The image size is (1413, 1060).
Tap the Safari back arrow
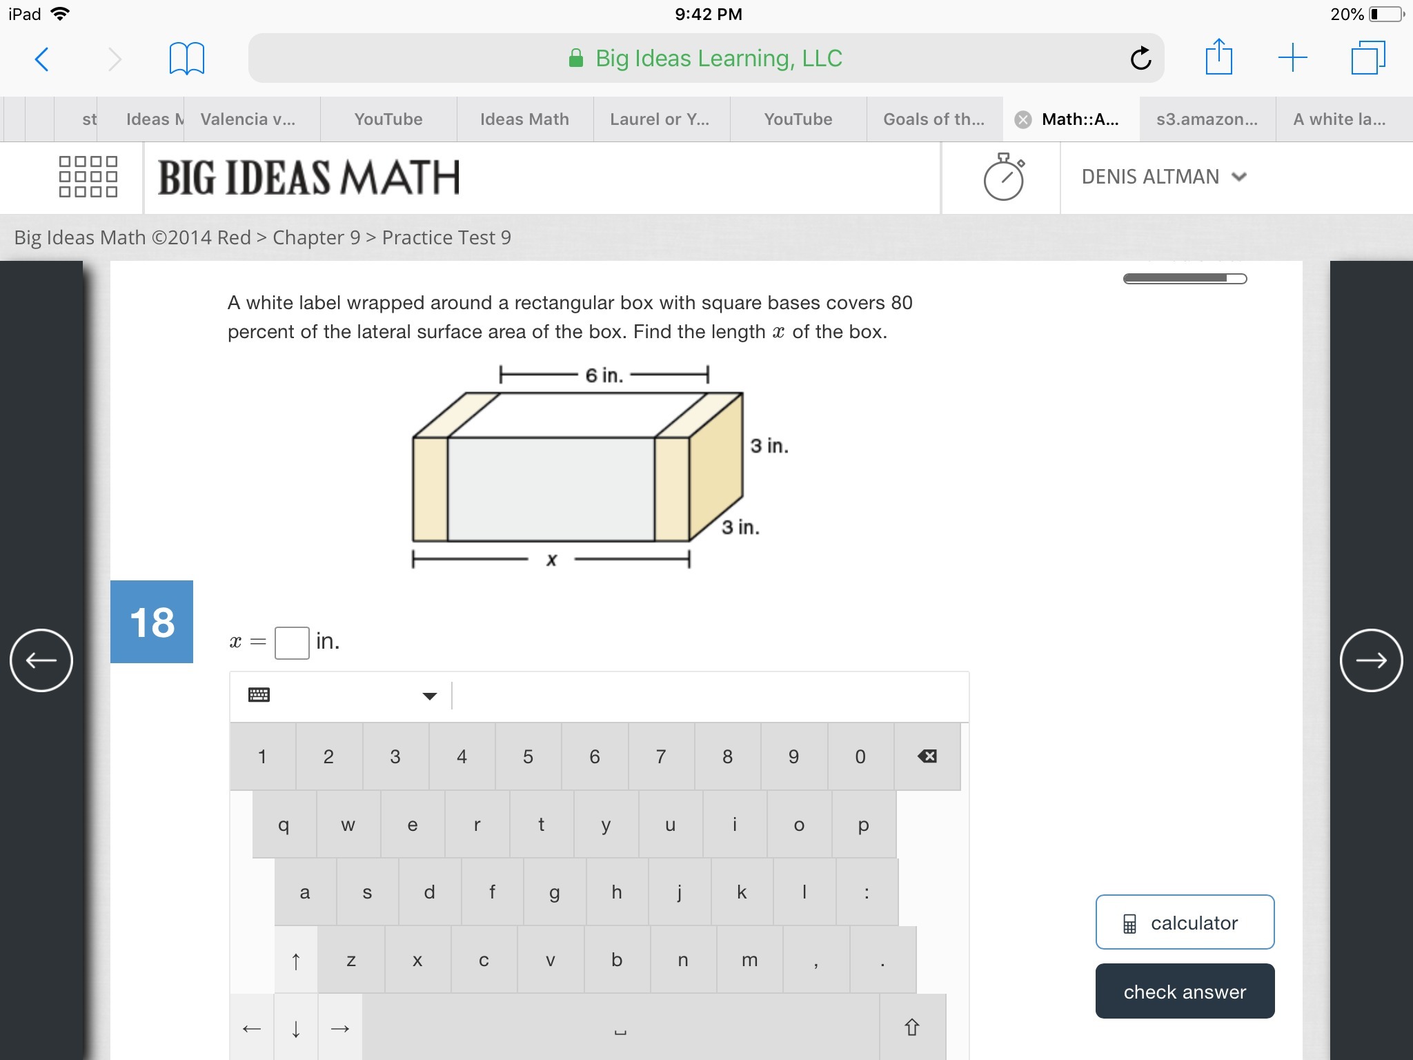click(x=41, y=59)
